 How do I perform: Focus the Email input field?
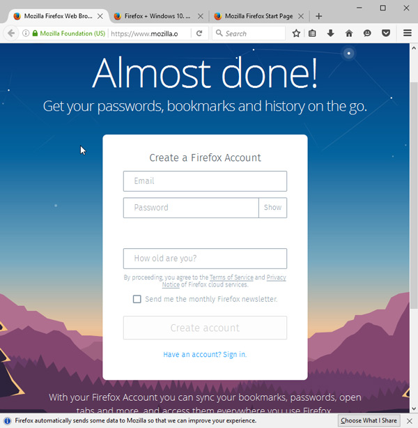pos(205,181)
